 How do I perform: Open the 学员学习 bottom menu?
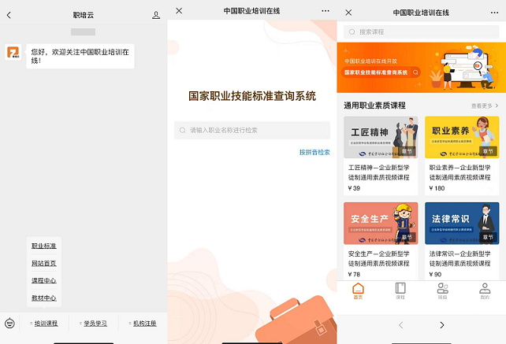[x=94, y=323]
